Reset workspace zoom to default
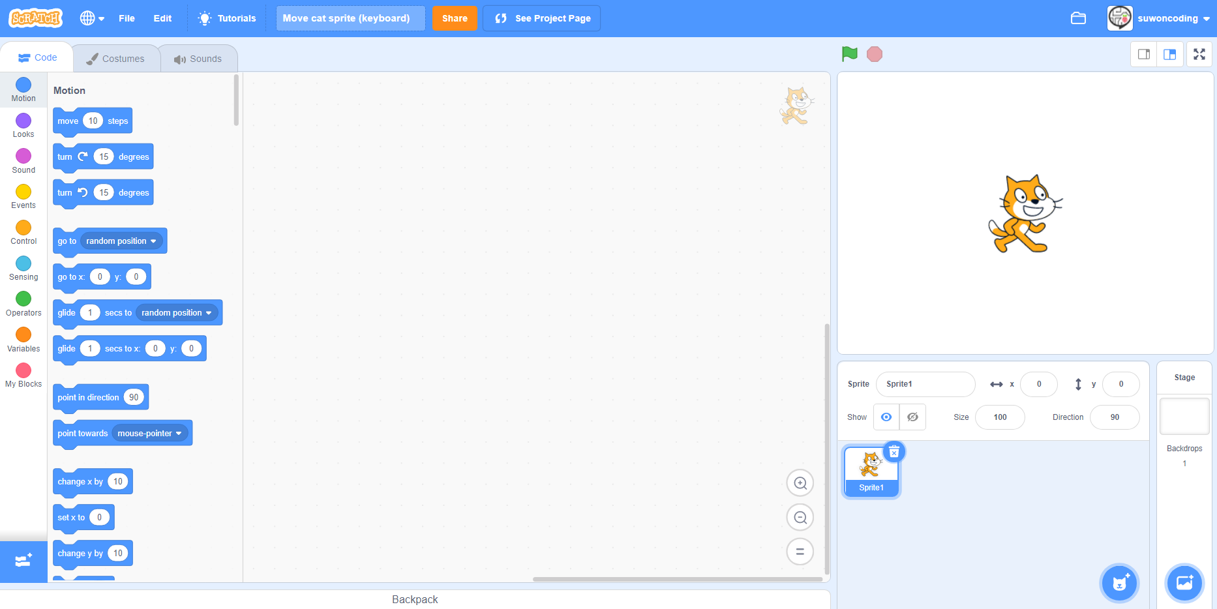This screenshot has height=609, width=1217. [x=800, y=552]
